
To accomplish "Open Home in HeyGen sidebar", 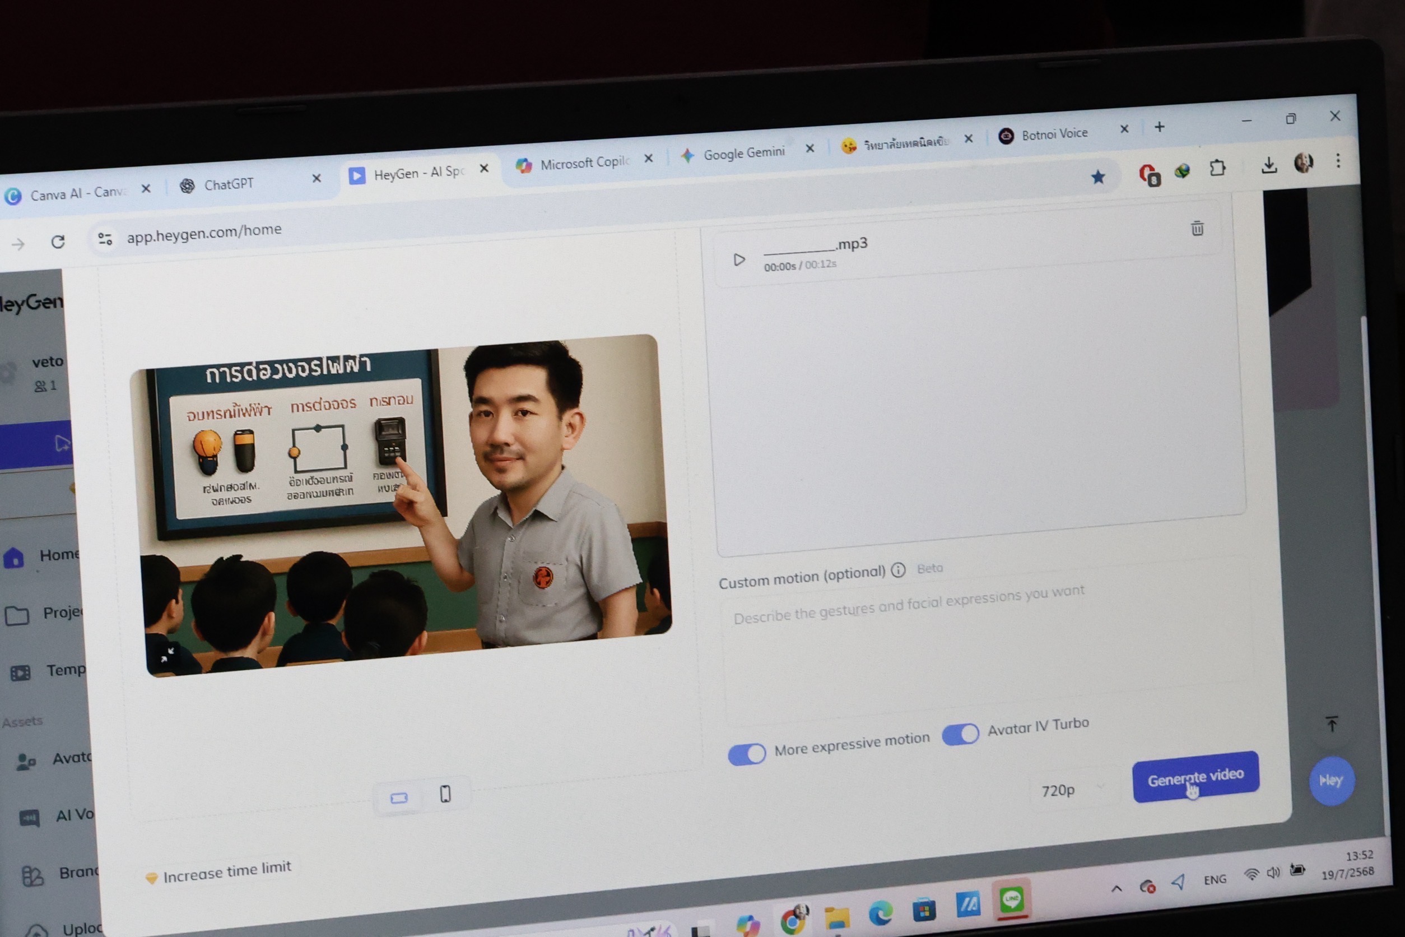I will pyautogui.click(x=42, y=556).
